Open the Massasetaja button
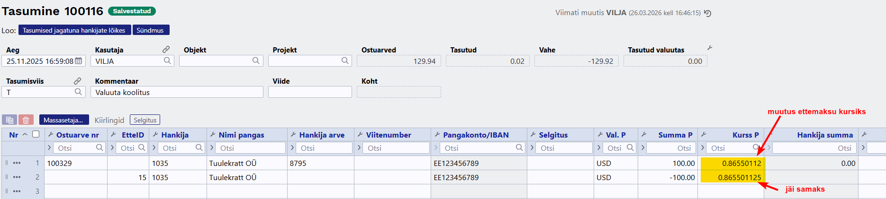The image size is (886, 199). pos(64,120)
